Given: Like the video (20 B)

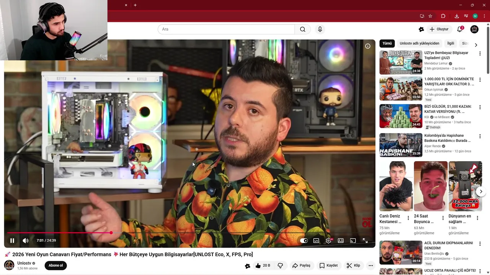Looking at the screenshot, I should tap(263, 265).
